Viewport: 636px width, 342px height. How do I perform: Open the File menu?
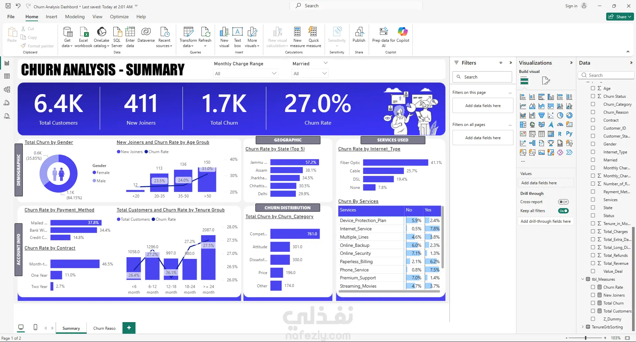(x=11, y=17)
